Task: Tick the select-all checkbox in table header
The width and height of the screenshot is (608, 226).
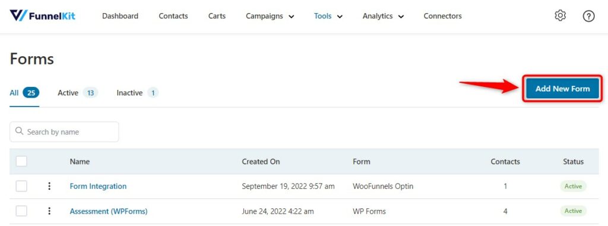Action: pyautogui.click(x=21, y=161)
